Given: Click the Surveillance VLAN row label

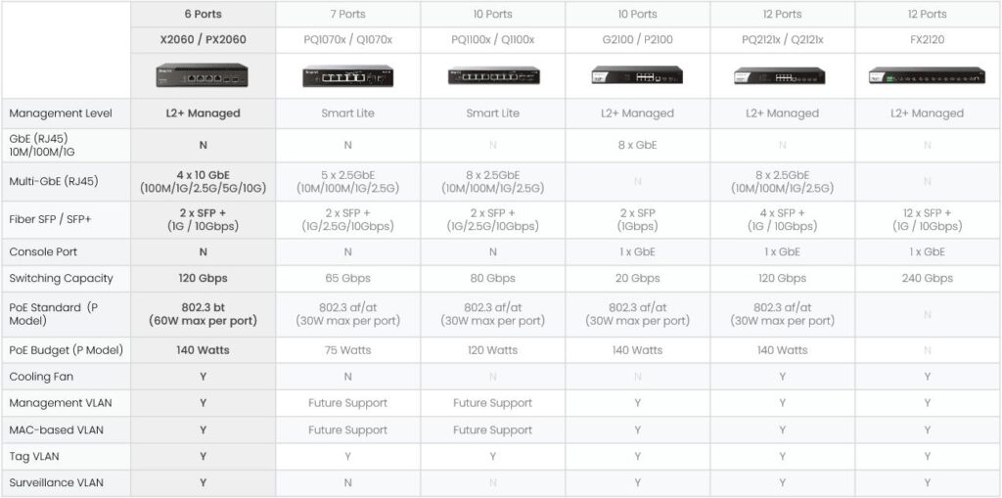Looking at the screenshot, I should tap(56, 482).
